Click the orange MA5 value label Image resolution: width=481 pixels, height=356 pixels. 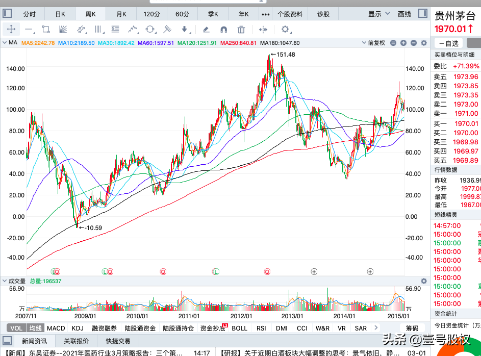point(38,43)
